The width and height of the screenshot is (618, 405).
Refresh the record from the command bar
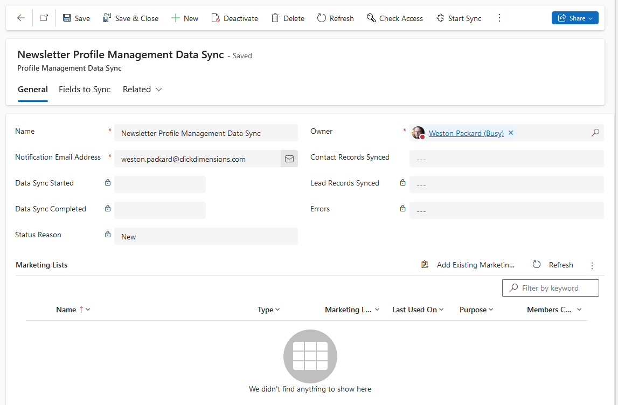pyautogui.click(x=336, y=18)
